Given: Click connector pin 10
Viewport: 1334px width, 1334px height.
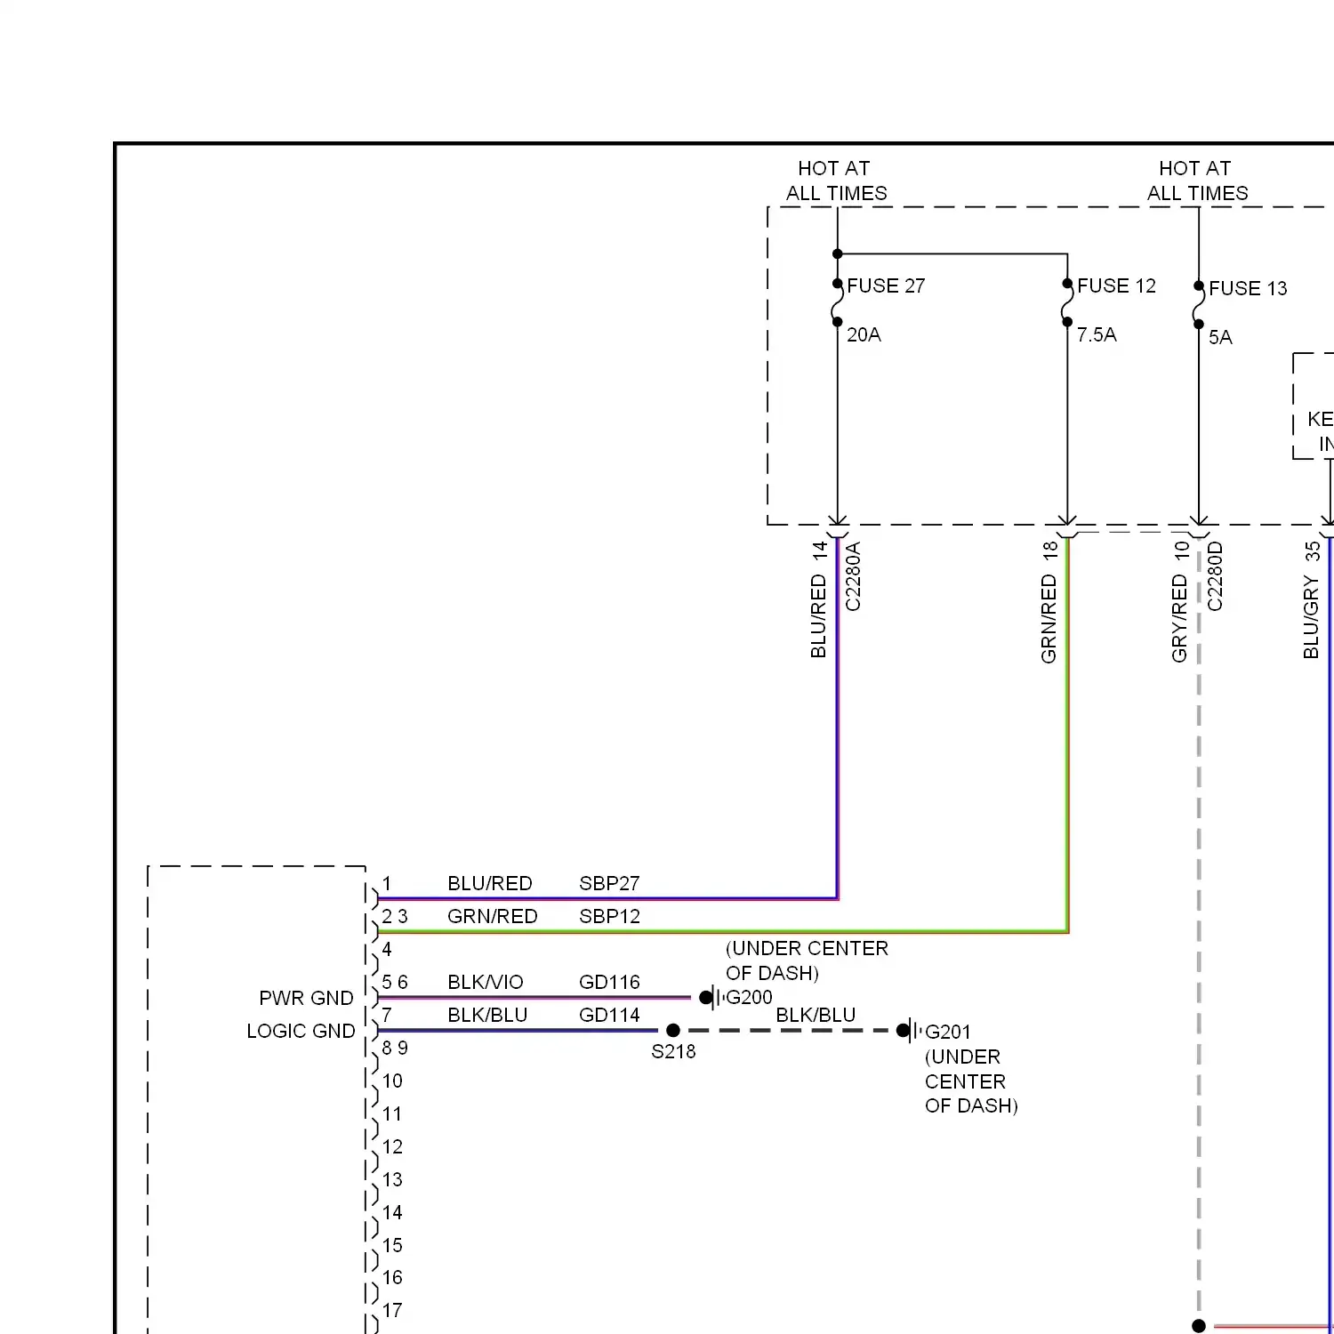Looking at the screenshot, I should [x=392, y=1081].
